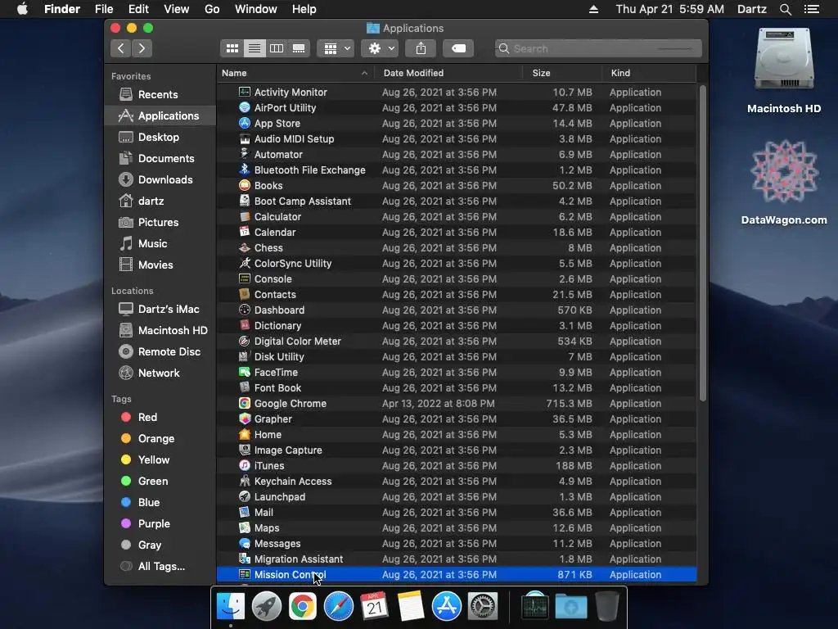Click the file list vertical scrollbar
This screenshot has width=838, height=629.
[x=703, y=243]
